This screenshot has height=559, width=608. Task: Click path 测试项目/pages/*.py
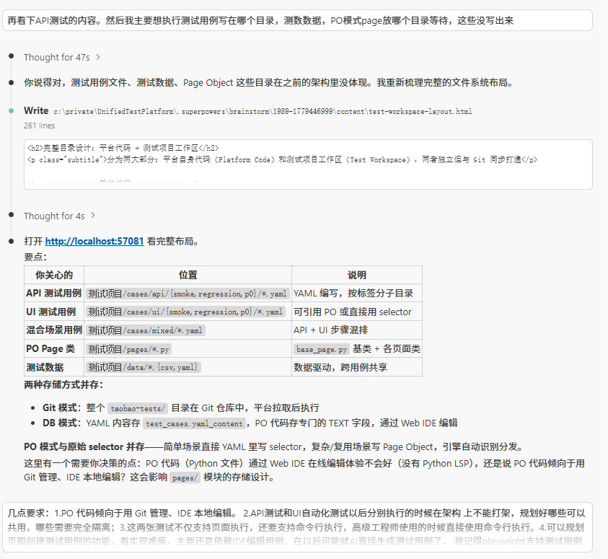point(128,349)
